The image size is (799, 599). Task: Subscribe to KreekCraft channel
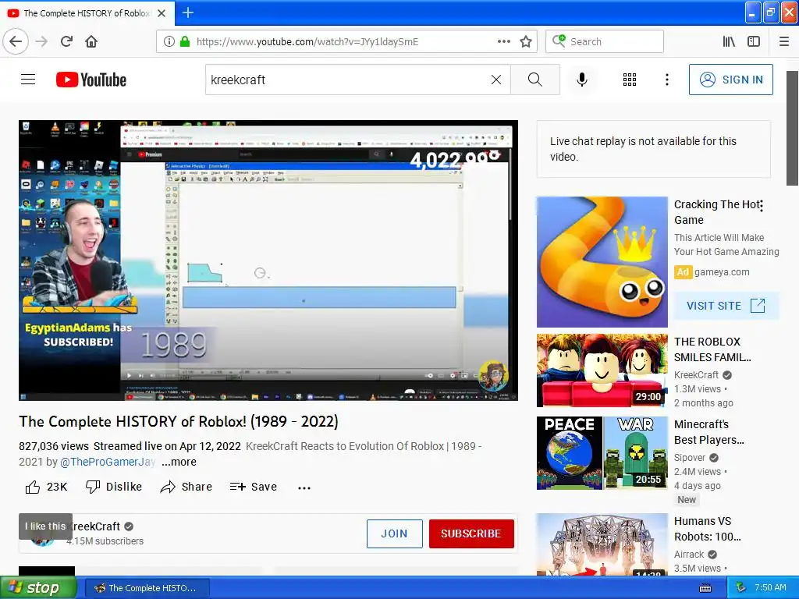pyautogui.click(x=471, y=533)
